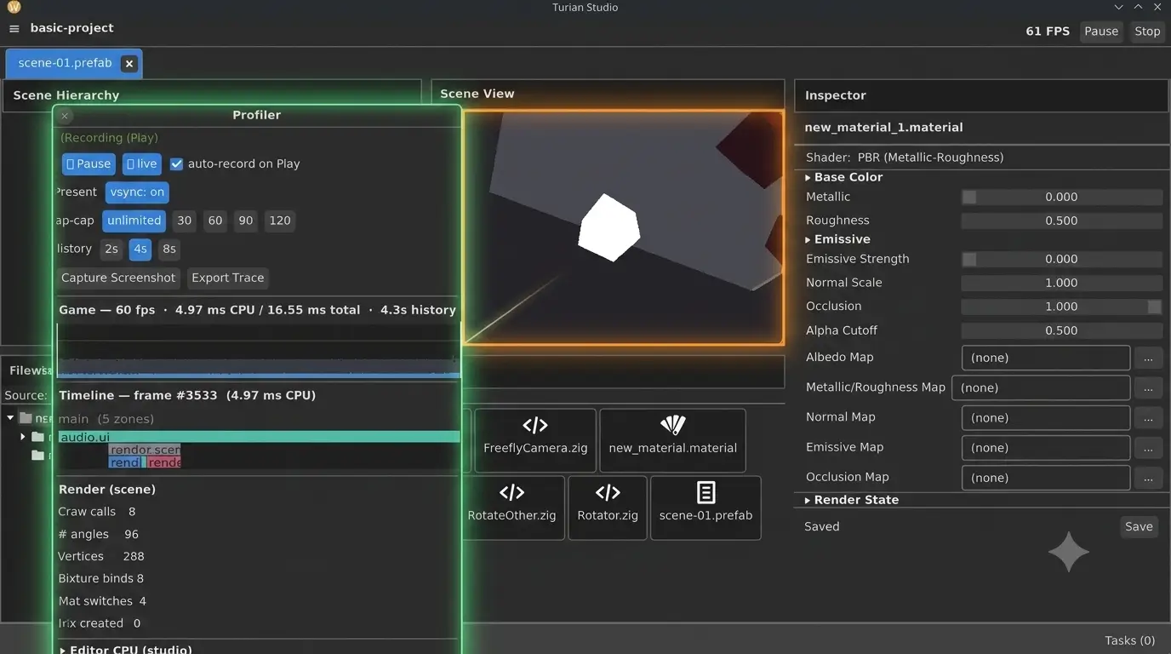Click the Mat switches 4 stat
Screen dimensions: 1171x654
click(102, 601)
